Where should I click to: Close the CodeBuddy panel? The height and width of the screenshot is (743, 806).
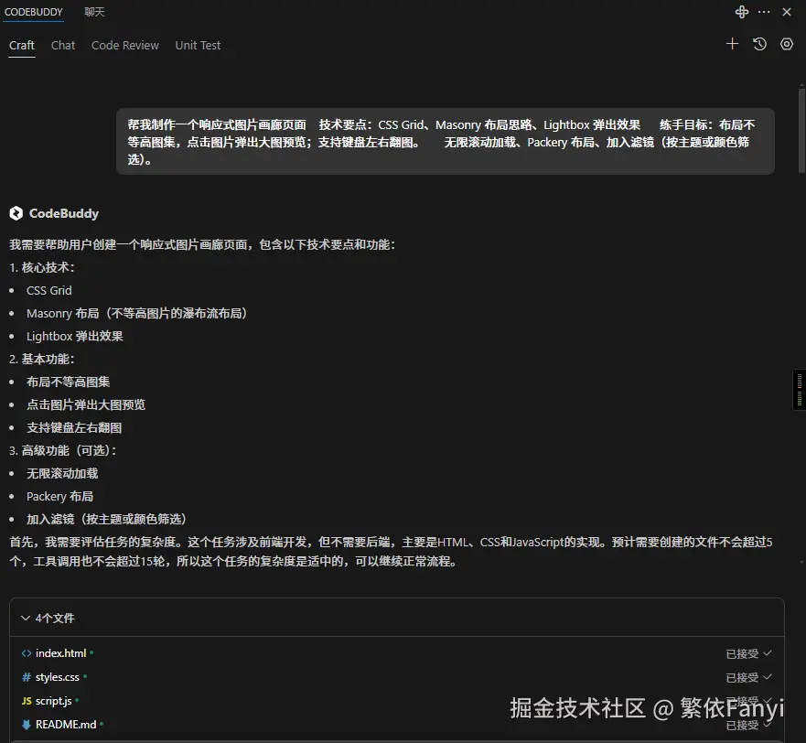[x=787, y=12]
